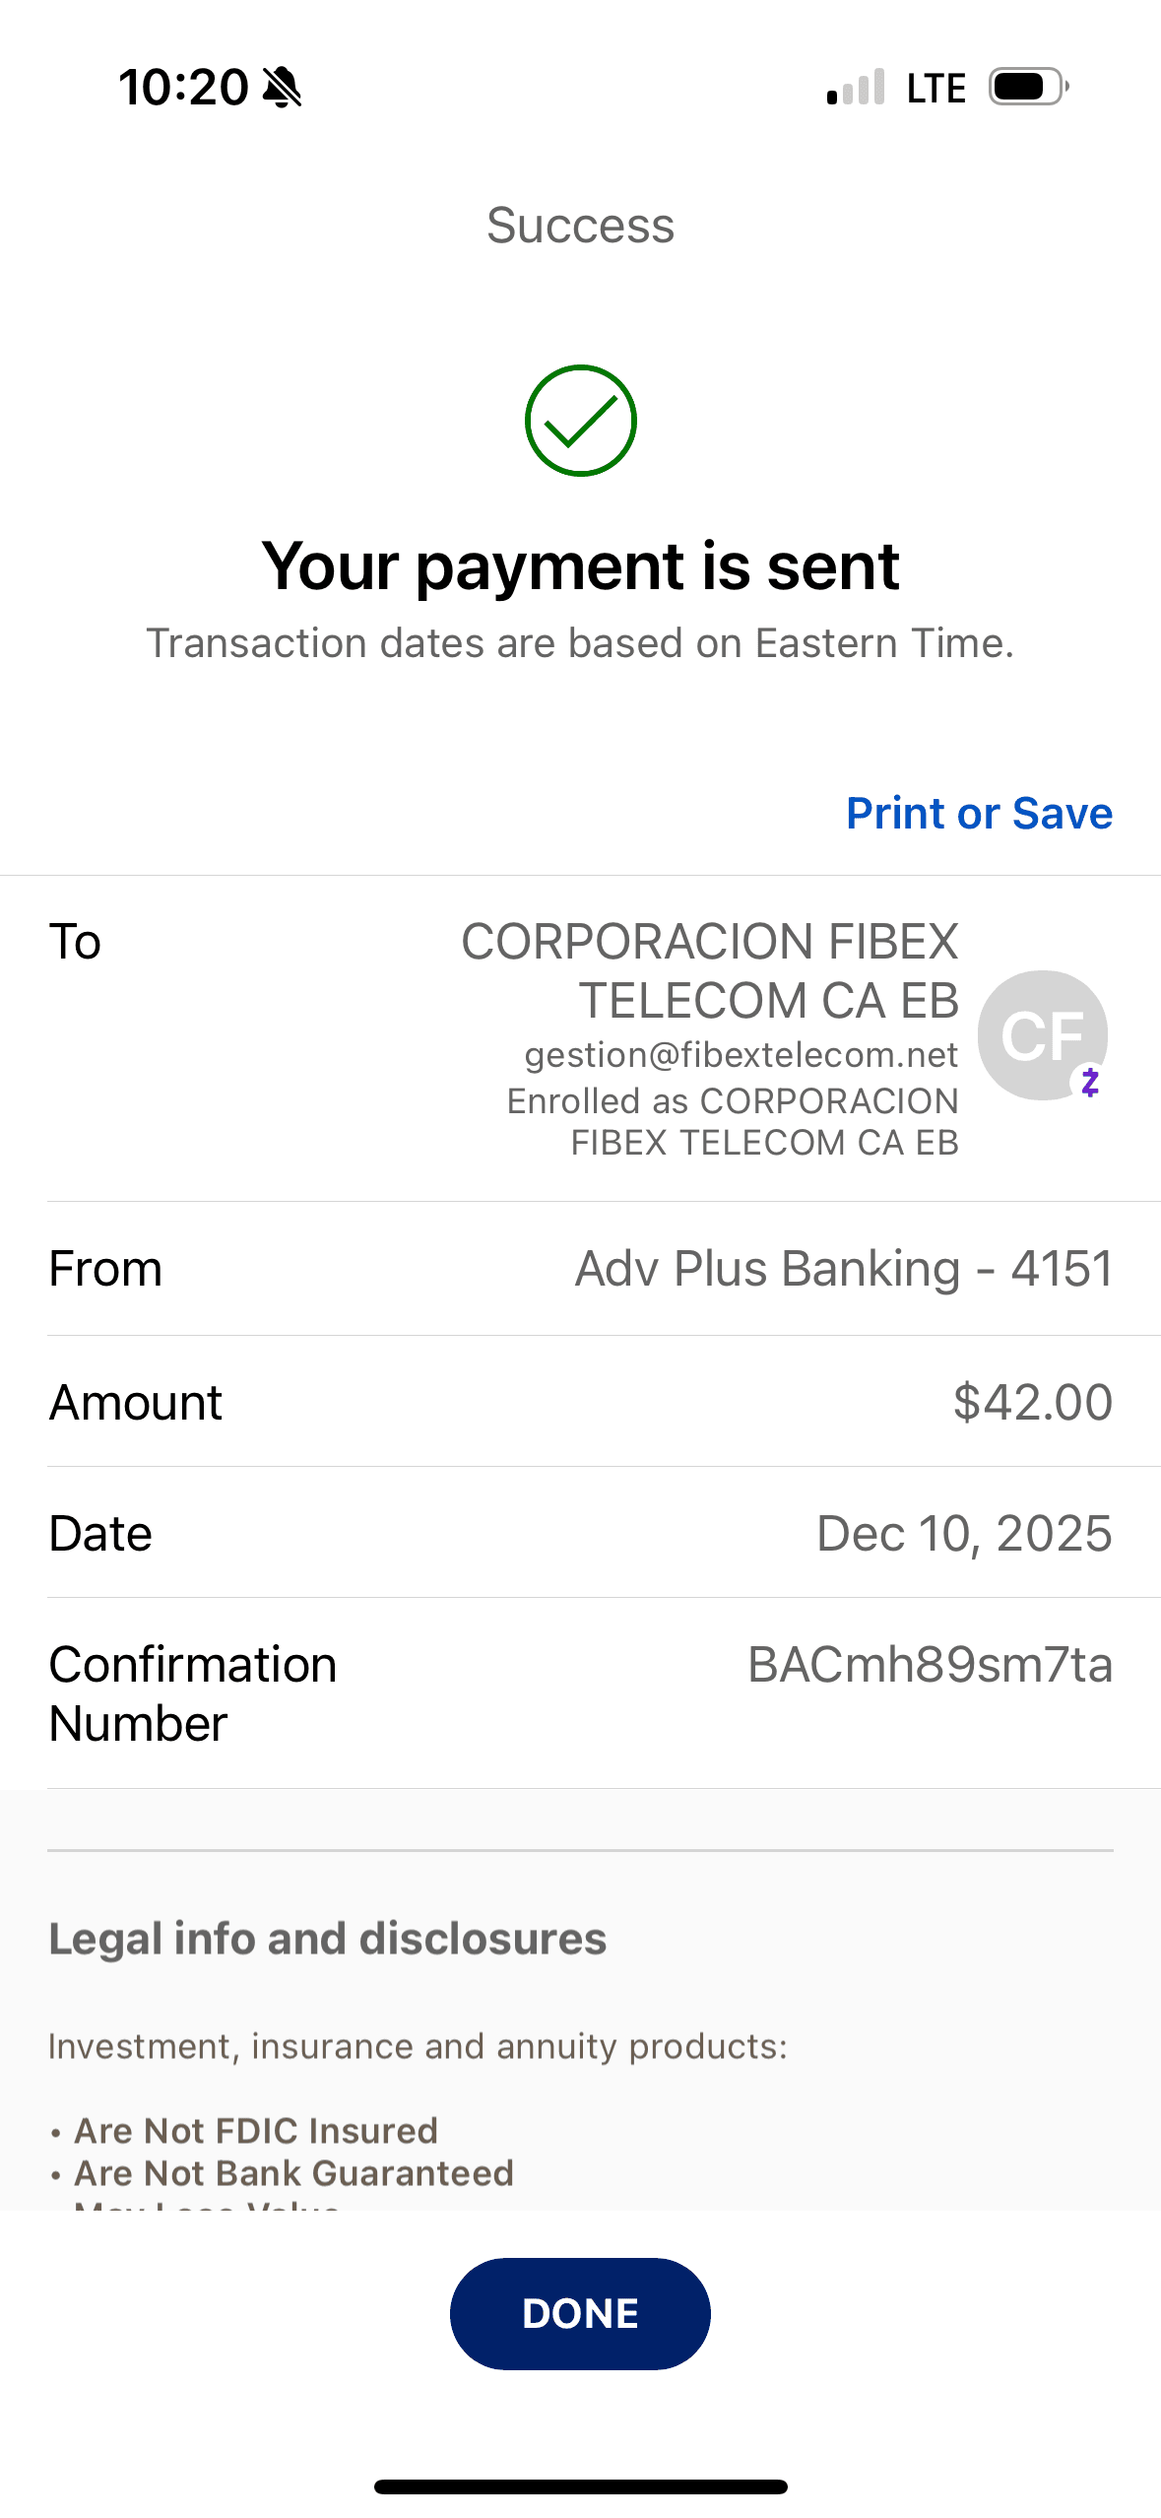Tap the Dec 10, 2025 date value
Image resolution: width=1161 pixels, height=2518 pixels.
click(964, 1534)
